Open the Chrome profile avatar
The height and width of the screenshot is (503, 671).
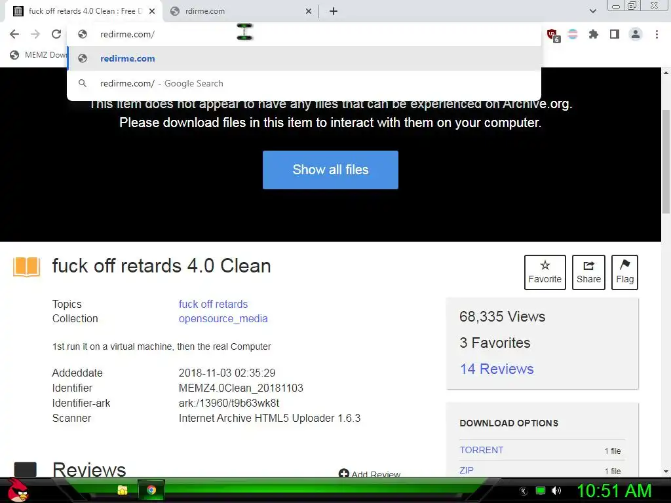point(636,34)
